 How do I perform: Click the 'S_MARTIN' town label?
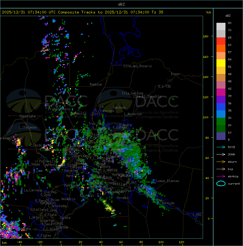click(x=110, y=170)
